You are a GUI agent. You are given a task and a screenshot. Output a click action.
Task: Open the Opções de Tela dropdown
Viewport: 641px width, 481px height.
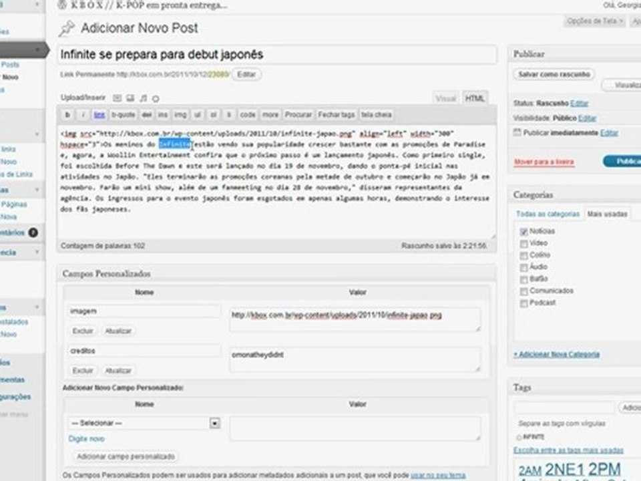[595, 21]
